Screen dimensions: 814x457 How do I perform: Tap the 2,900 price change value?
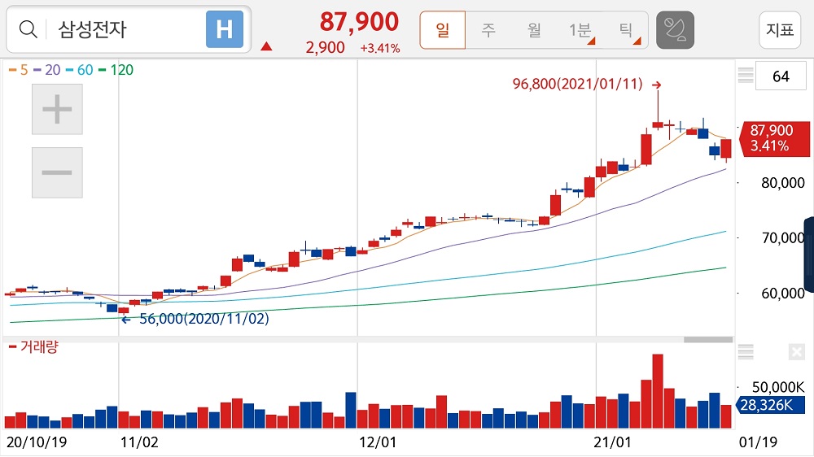325,48
